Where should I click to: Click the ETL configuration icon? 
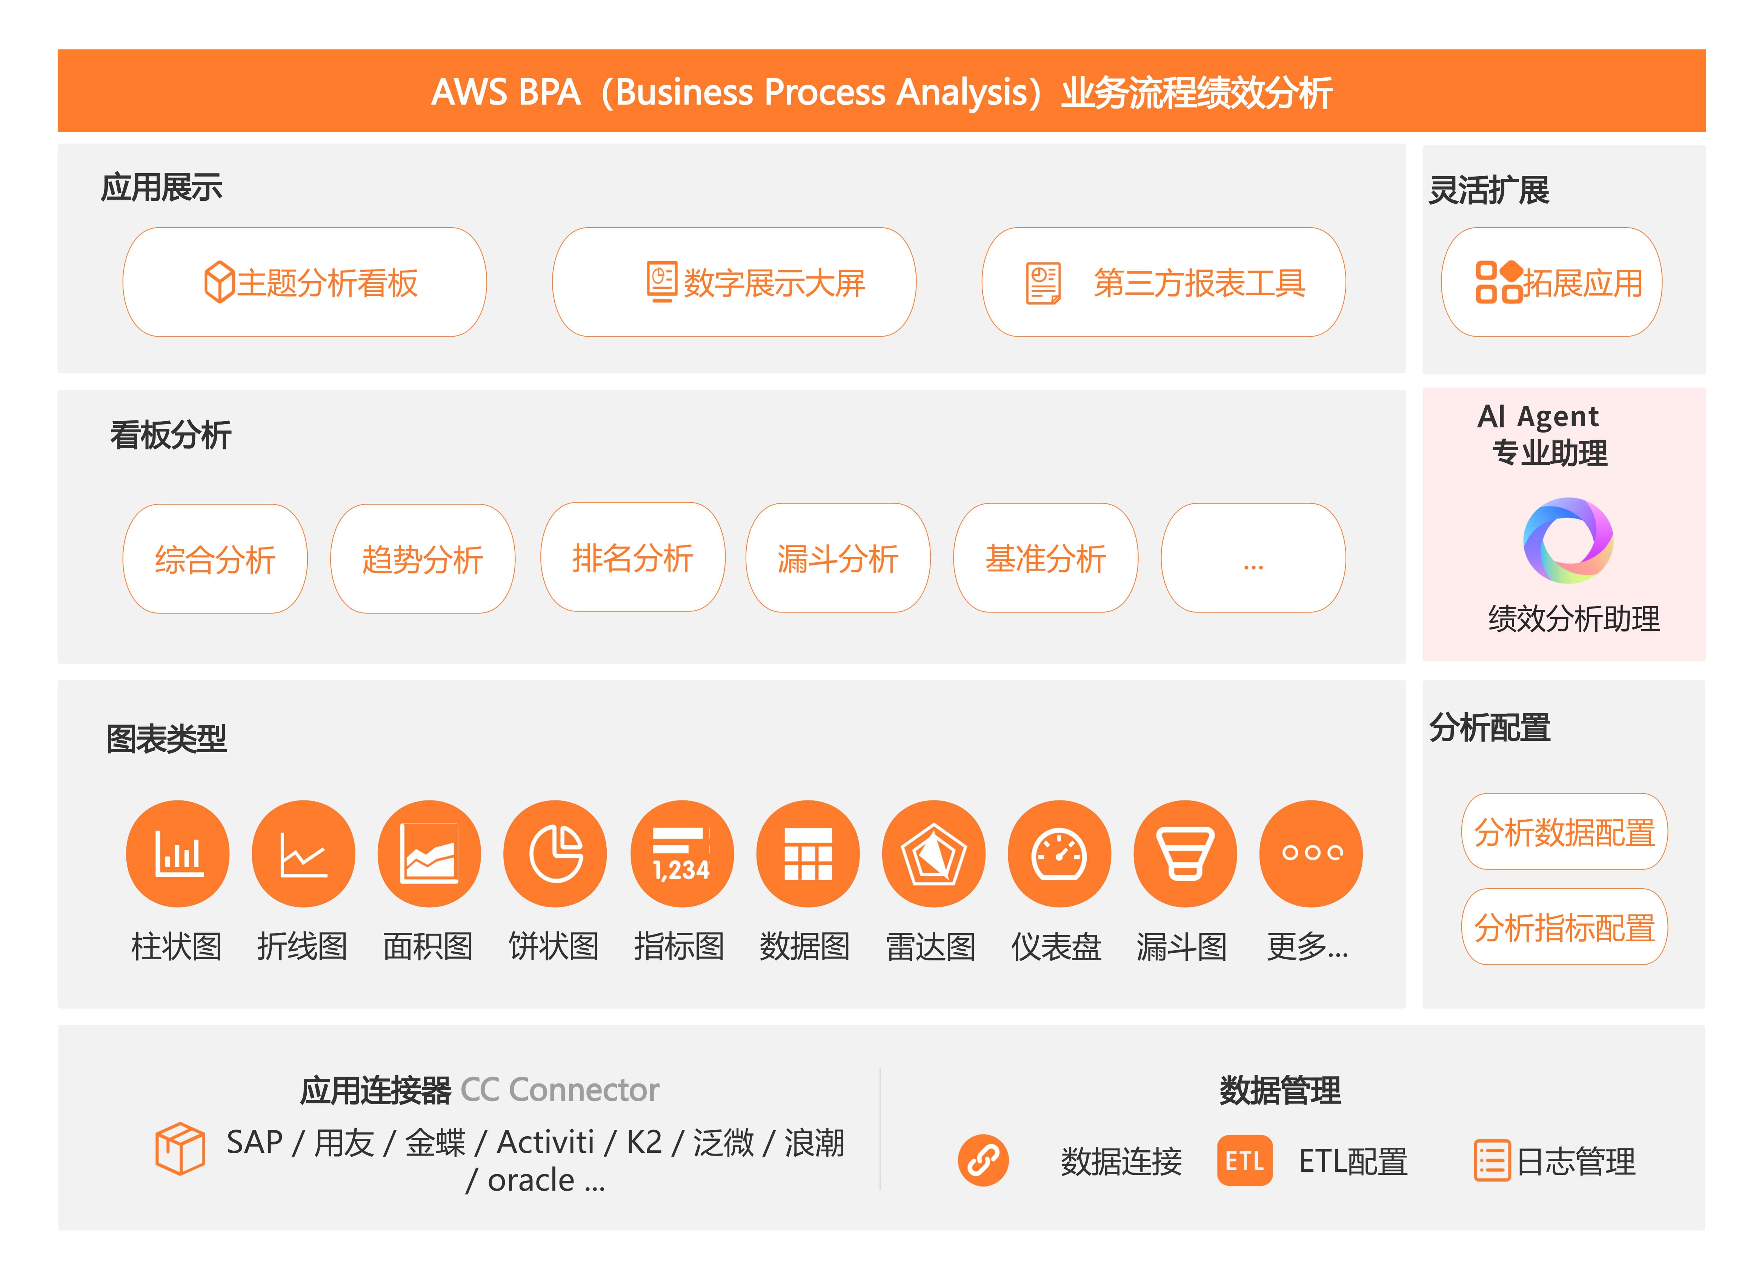coord(1244,1160)
